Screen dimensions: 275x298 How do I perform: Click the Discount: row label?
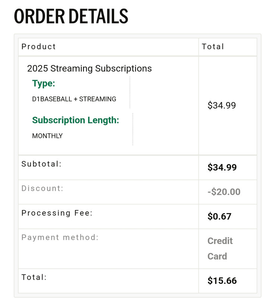[42, 188]
